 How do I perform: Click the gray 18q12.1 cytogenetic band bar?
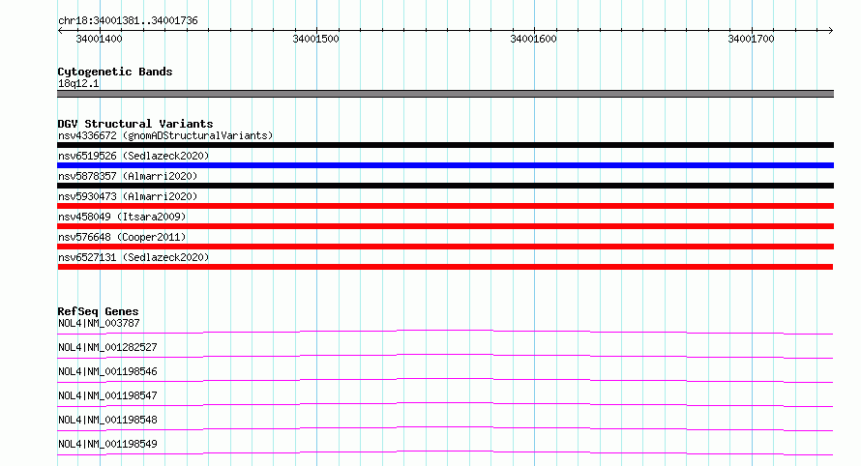[x=445, y=94]
